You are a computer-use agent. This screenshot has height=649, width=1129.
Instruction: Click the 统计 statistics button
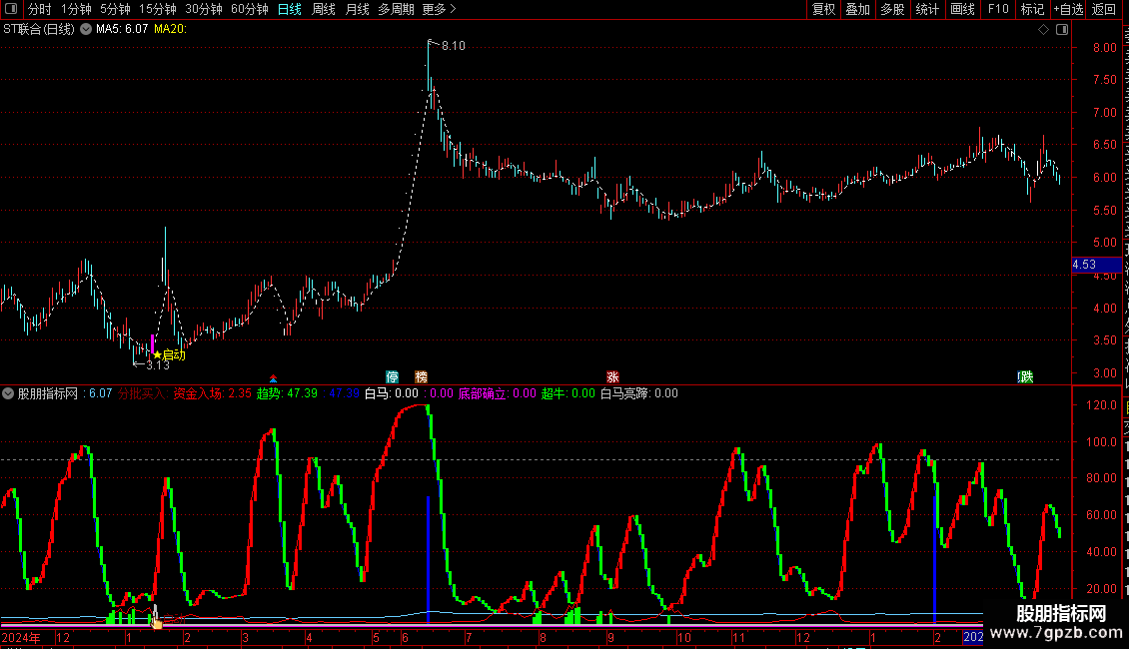click(x=927, y=9)
